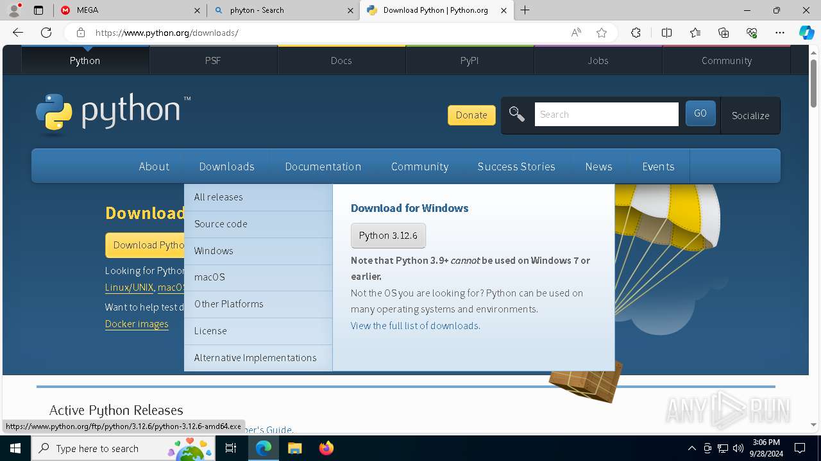Screen dimensions: 821x461
Task: Select the Jobs top navigation tab
Action: (598, 60)
